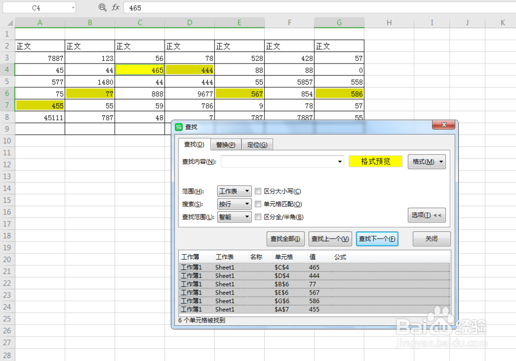This screenshot has width=516, height=361.
Task: Click the Name Box showing C4
Action: pyautogui.click(x=36, y=8)
